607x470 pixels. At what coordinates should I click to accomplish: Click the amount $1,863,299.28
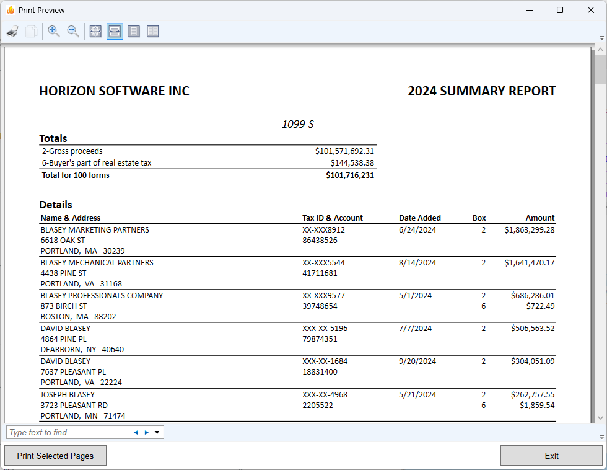click(530, 230)
